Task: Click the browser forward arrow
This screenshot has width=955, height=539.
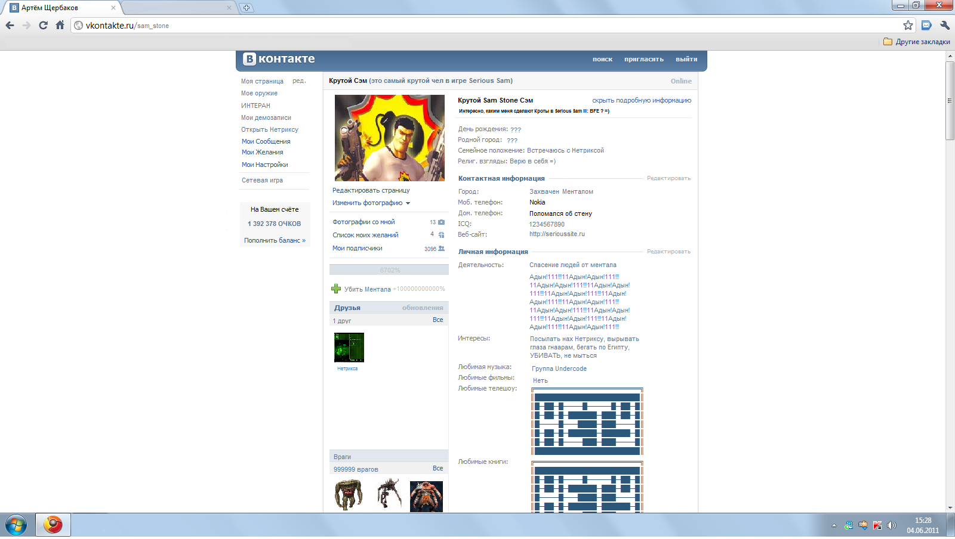Action: coord(26,25)
